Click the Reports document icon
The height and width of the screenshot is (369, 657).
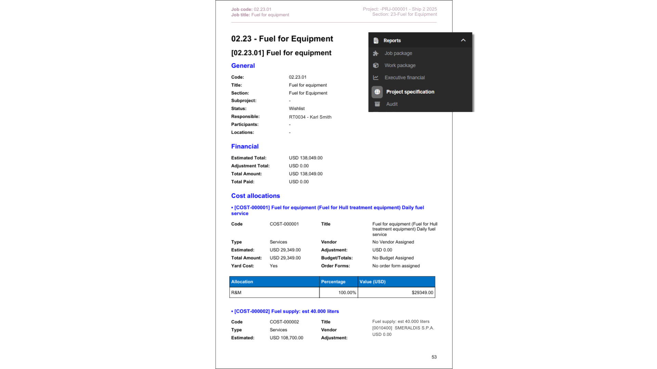tap(376, 40)
